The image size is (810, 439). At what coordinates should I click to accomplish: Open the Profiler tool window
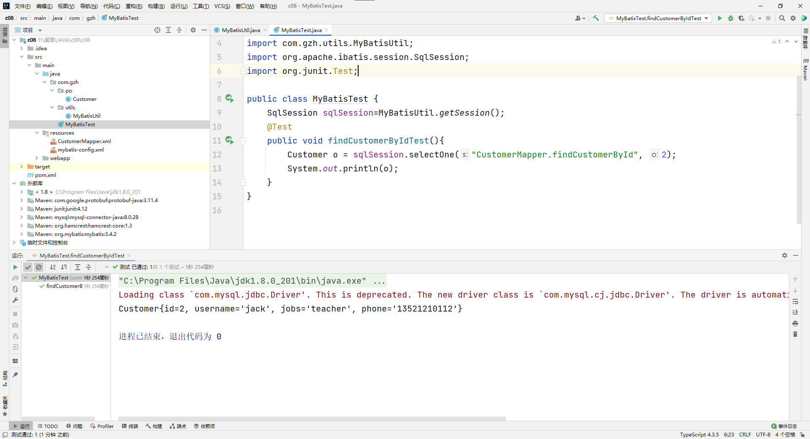(x=102, y=426)
